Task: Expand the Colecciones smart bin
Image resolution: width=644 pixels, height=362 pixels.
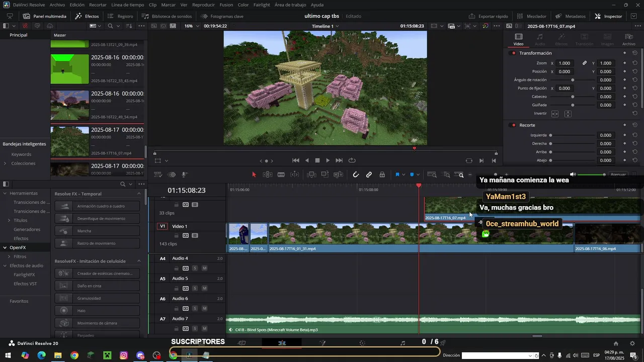Action: (x=5, y=163)
